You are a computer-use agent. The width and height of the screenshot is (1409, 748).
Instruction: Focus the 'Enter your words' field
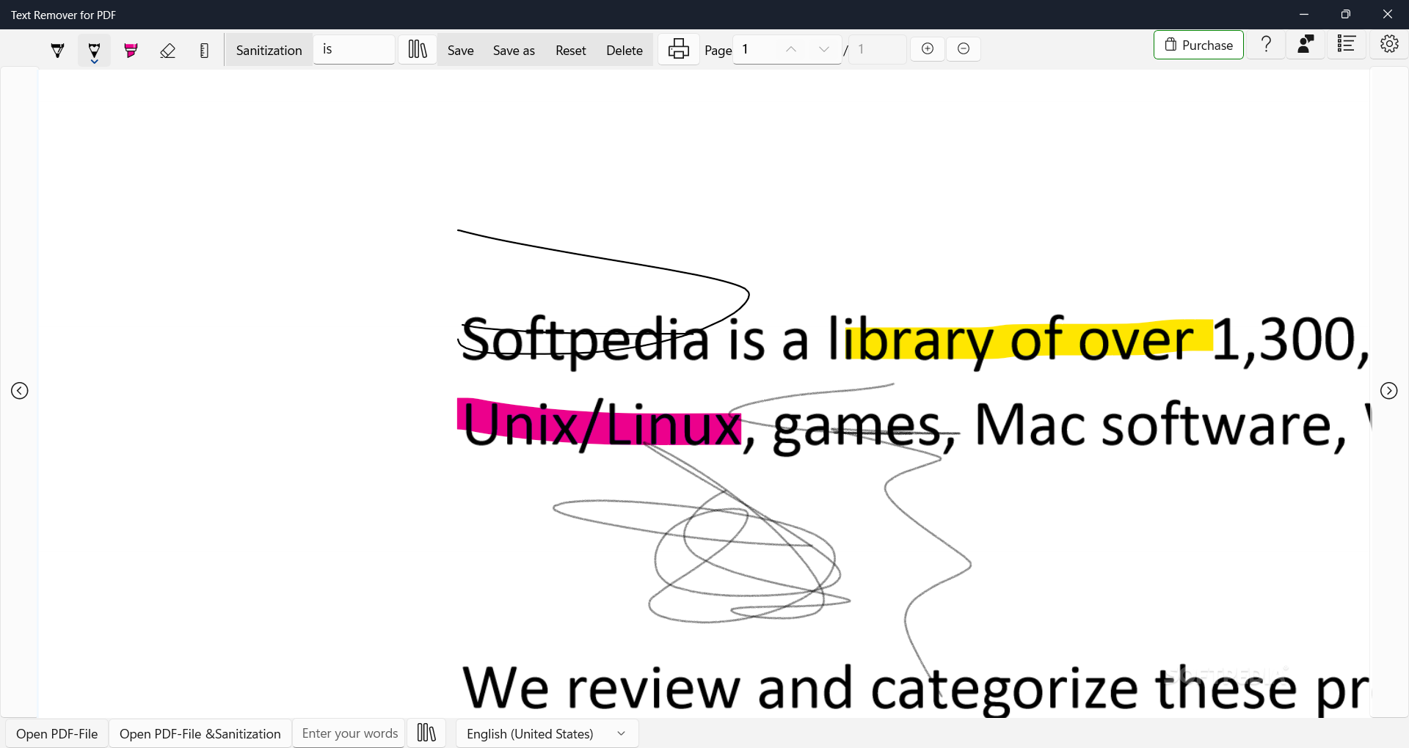[349, 733]
